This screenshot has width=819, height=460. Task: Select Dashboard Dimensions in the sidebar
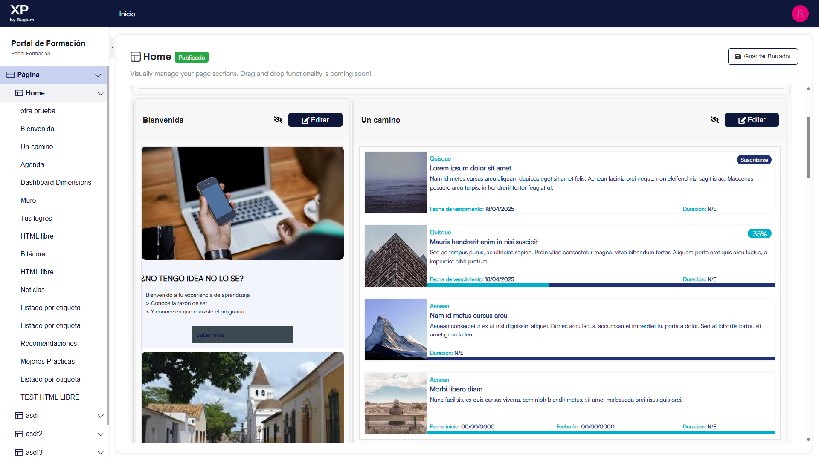click(x=56, y=183)
